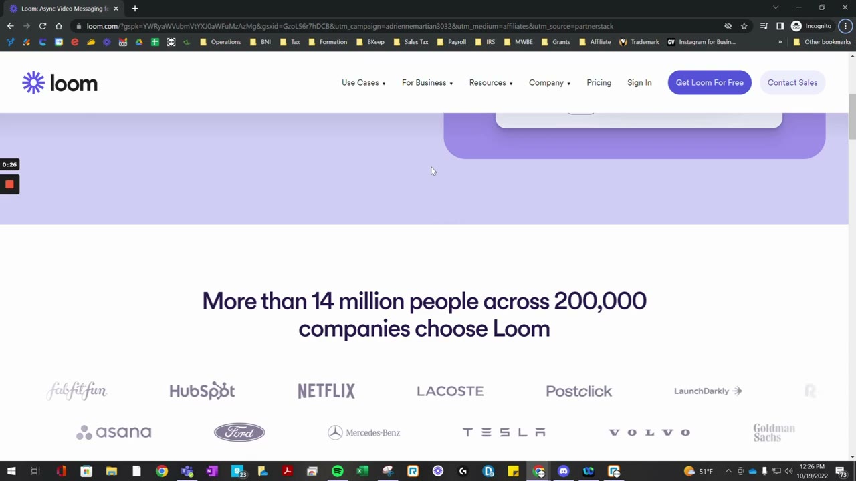856x481 pixels.
Task: Open a new browser tab
Action: [135, 8]
